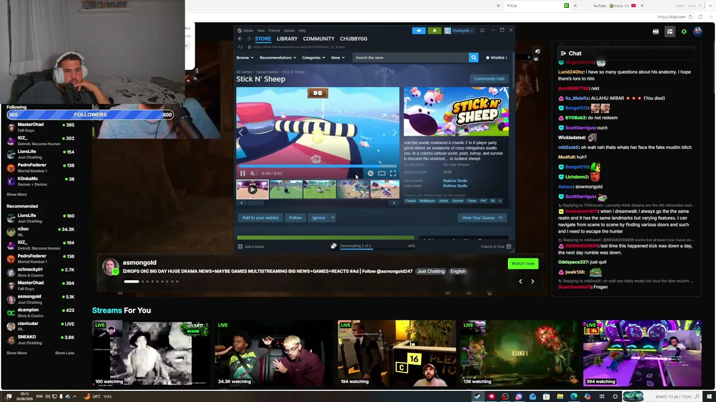Reload the Steam store page

[x=241, y=47]
